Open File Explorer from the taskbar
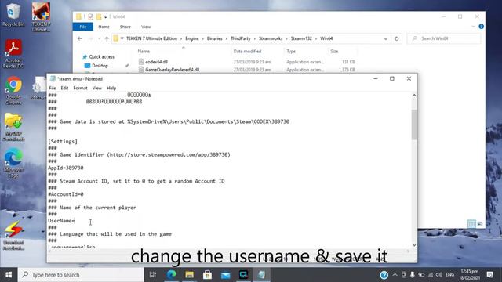Image resolution: width=502 pixels, height=282 pixels. (x=189, y=275)
